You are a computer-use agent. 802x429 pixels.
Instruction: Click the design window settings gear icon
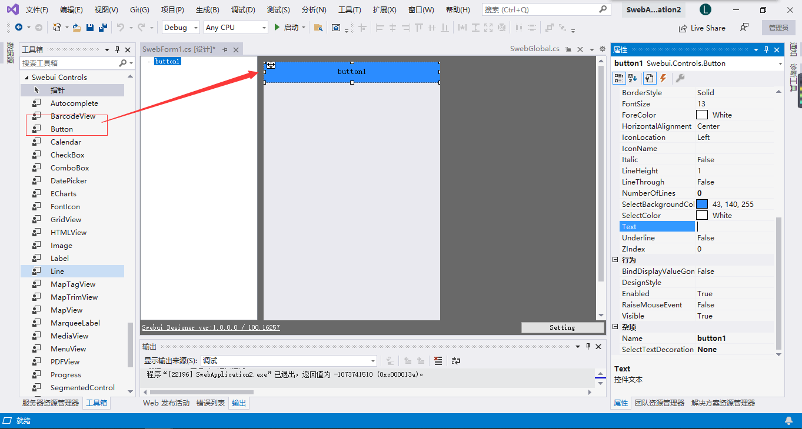click(x=602, y=49)
